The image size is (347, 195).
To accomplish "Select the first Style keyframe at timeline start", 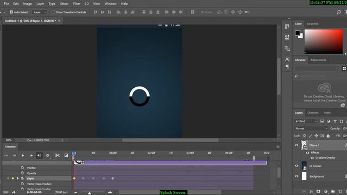I will (x=74, y=178).
